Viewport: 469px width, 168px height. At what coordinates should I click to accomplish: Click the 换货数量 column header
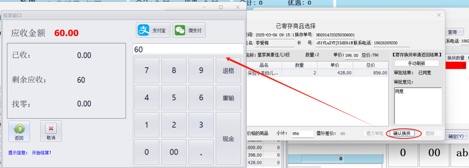coord(456,58)
